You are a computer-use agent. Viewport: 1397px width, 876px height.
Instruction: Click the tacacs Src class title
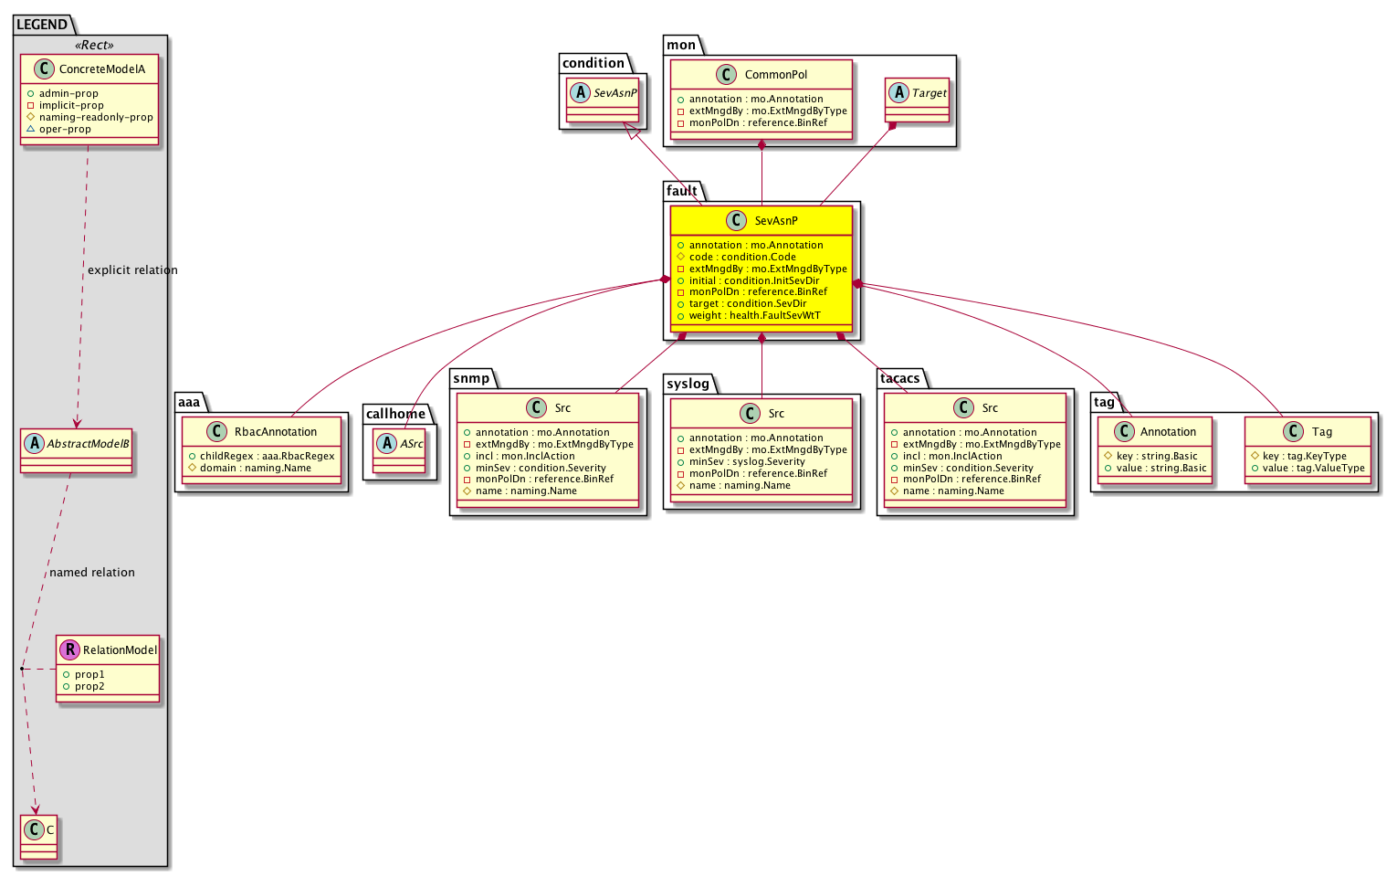[x=990, y=408]
